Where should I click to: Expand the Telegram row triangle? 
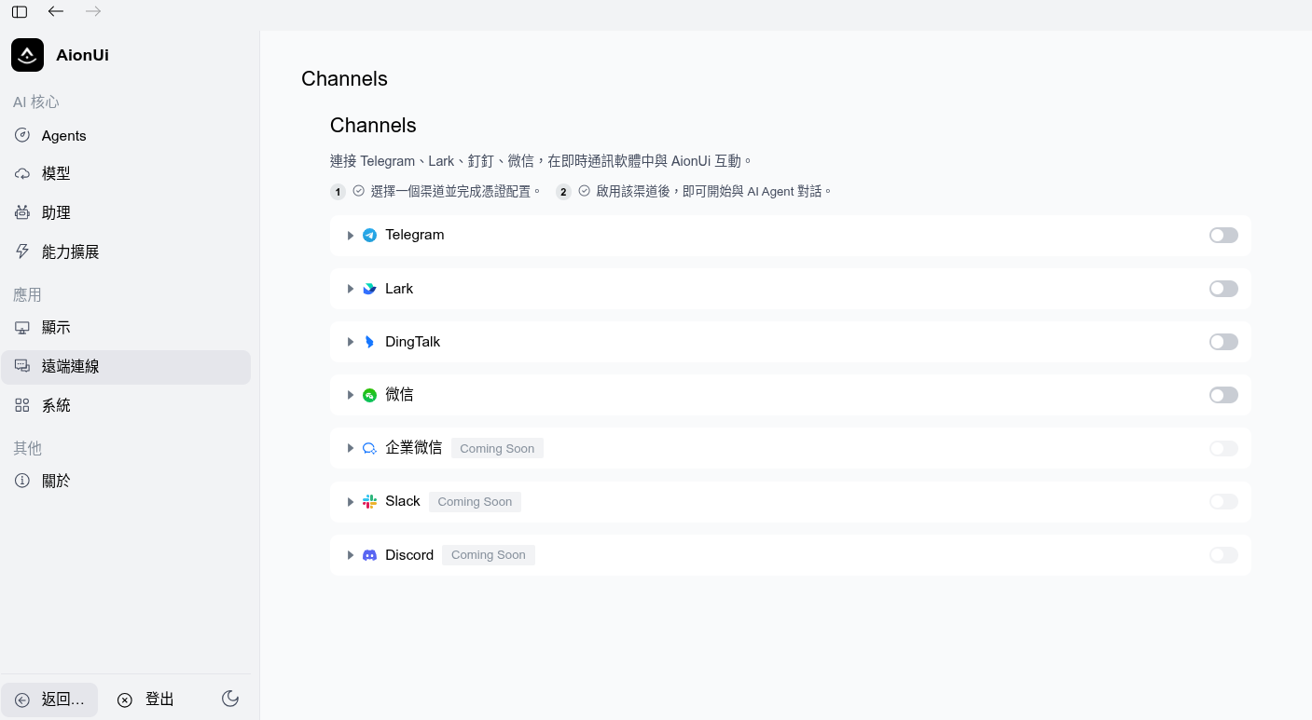click(x=351, y=236)
